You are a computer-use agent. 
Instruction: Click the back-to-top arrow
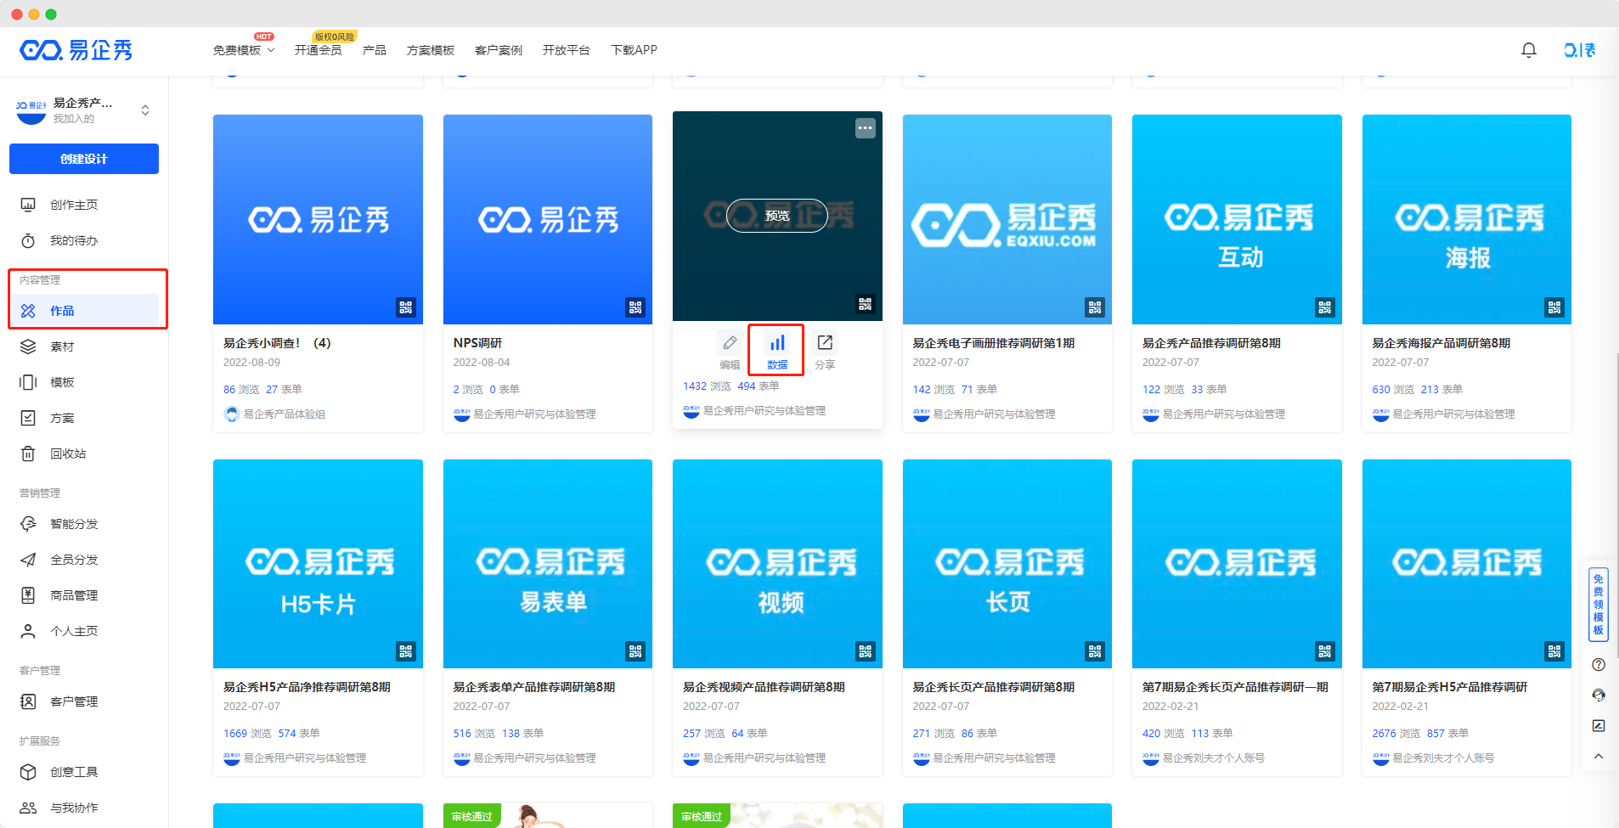click(x=1599, y=757)
